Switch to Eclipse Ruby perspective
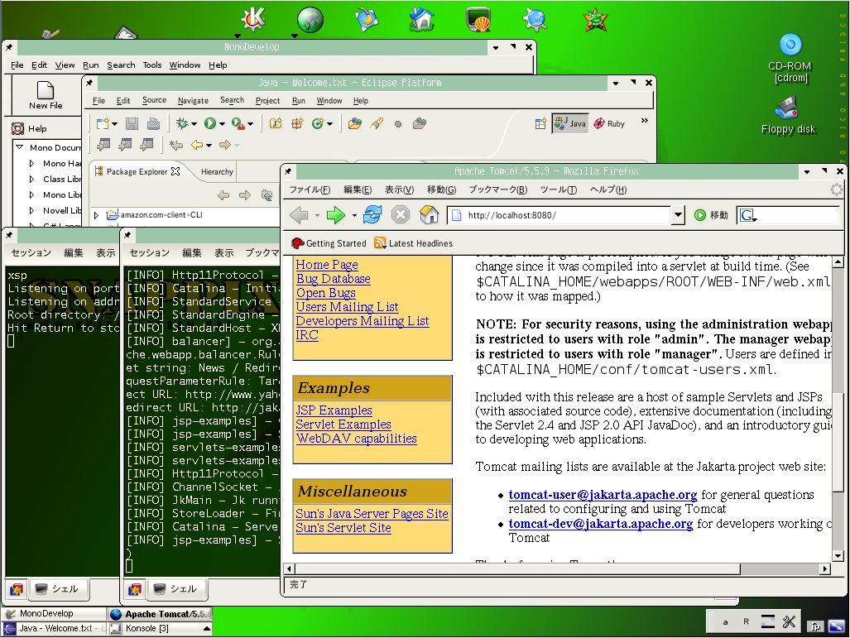 tap(609, 123)
